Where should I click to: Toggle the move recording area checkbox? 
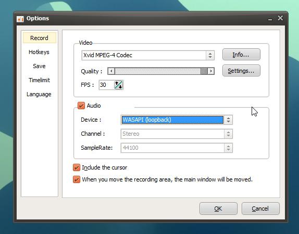tap(77, 179)
